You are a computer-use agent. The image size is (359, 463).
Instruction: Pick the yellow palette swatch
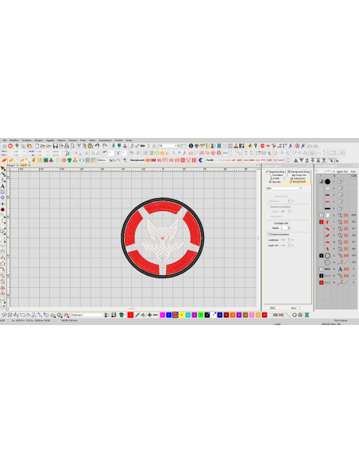(182, 315)
